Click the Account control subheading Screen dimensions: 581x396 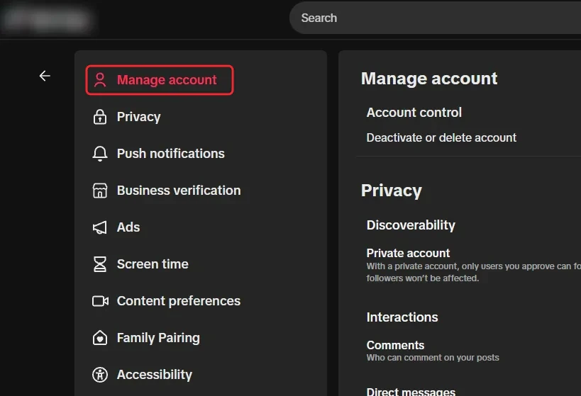[414, 113]
